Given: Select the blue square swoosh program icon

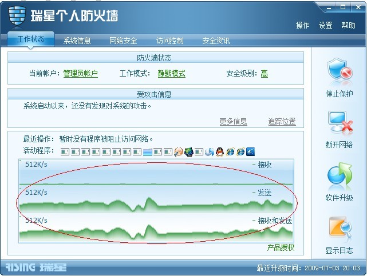Looking at the screenshot, I should pos(250,152).
